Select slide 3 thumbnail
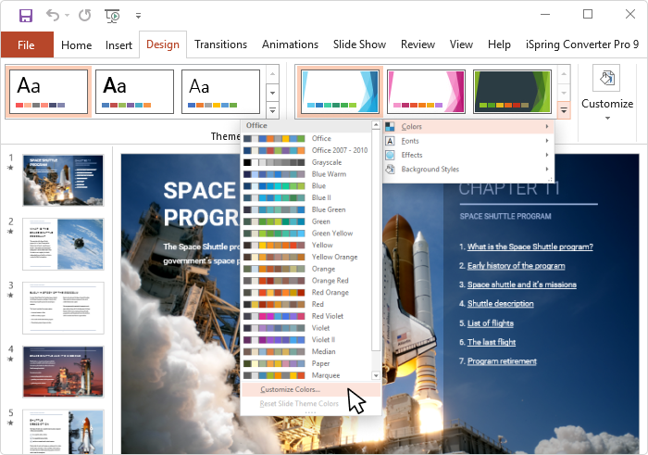This screenshot has height=455, width=648. (x=63, y=308)
